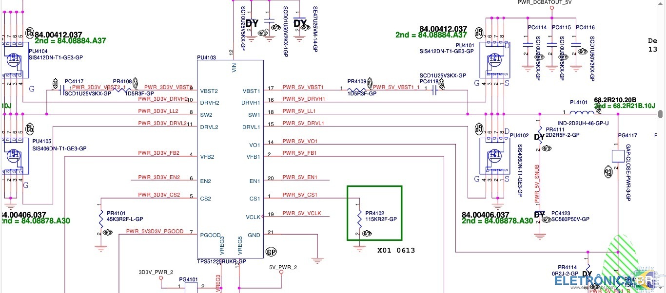Select the PU4105 MOSFET symbol

(14, 156)
